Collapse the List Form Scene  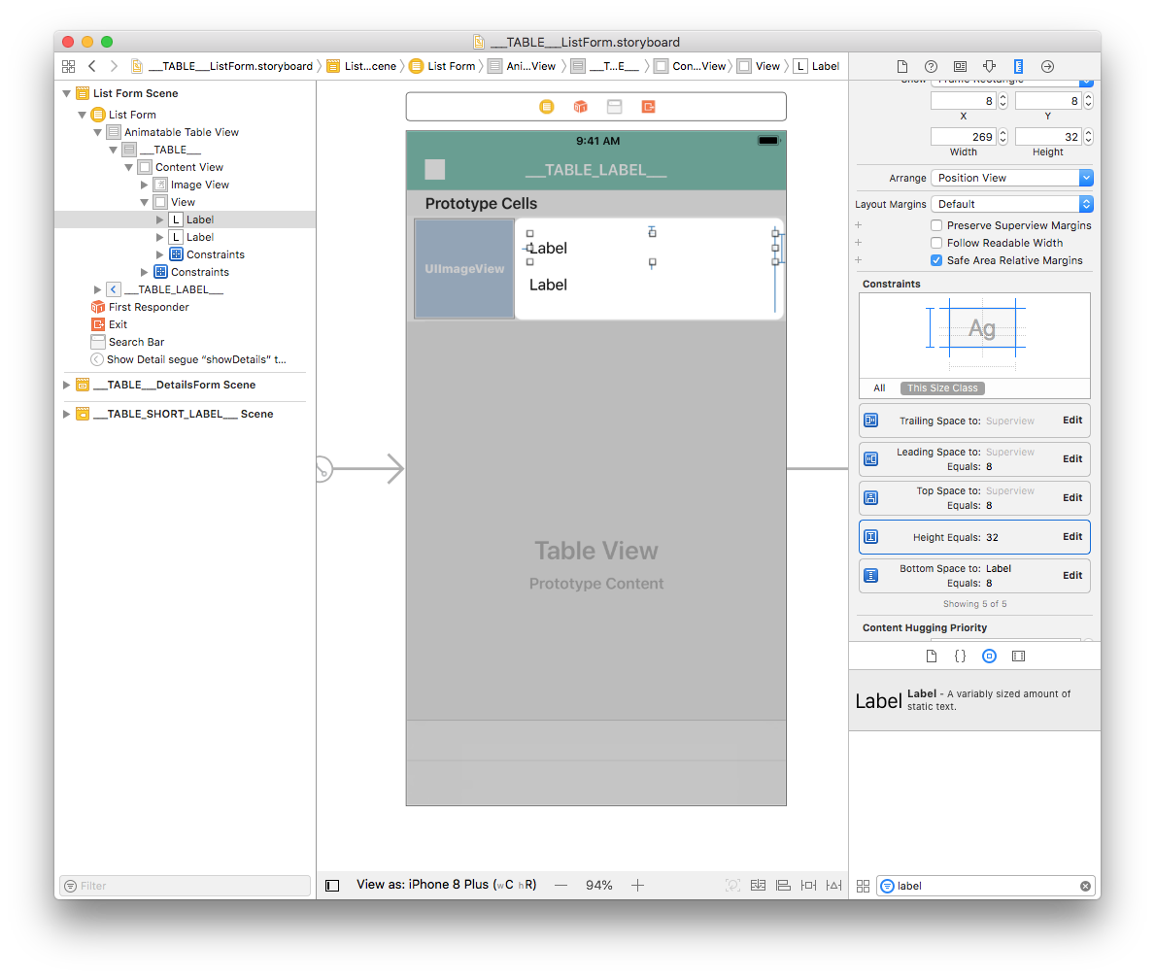click(66, 93)
